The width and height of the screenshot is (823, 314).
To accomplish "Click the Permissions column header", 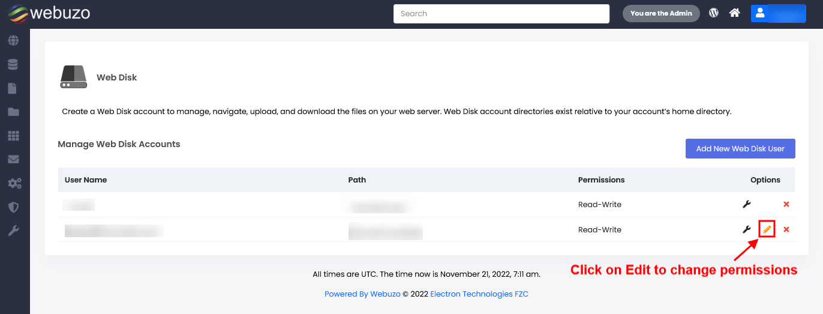I will pyautogui.click(x=601, y=180).
